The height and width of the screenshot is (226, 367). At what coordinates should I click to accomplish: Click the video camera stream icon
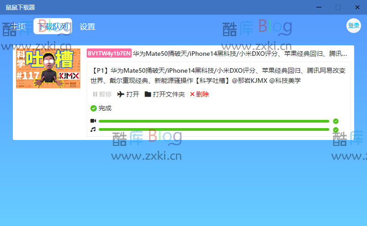[x=93, y=121]
